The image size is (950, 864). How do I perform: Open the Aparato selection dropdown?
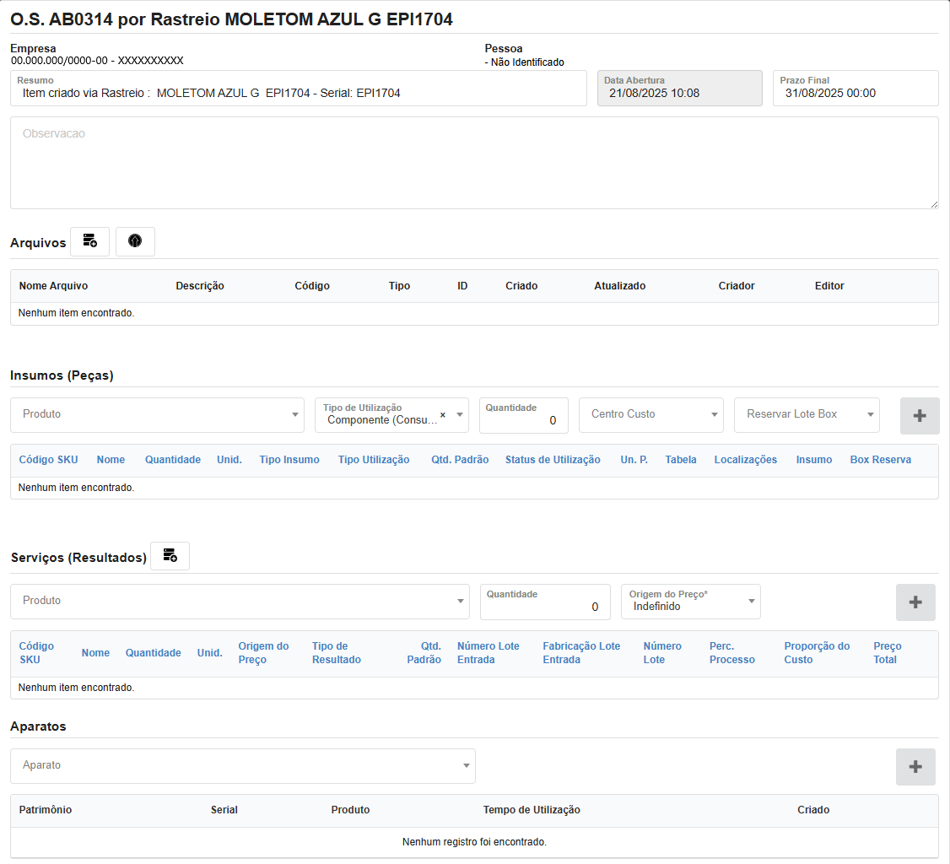pos(242,766)
